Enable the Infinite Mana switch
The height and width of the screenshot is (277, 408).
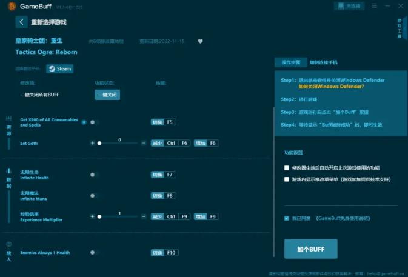tap(94, 196)
